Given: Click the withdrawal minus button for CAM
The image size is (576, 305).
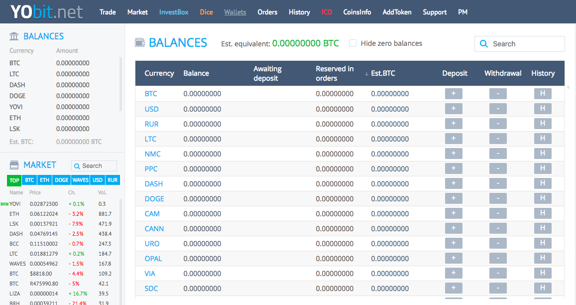Looking at the screenshot, I should pyautogui.click(x=498, y=213).
